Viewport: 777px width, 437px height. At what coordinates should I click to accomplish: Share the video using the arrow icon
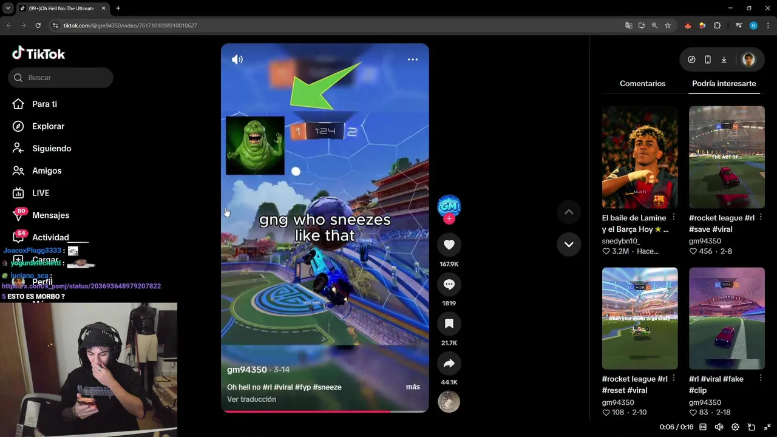(x=449, y=363)
